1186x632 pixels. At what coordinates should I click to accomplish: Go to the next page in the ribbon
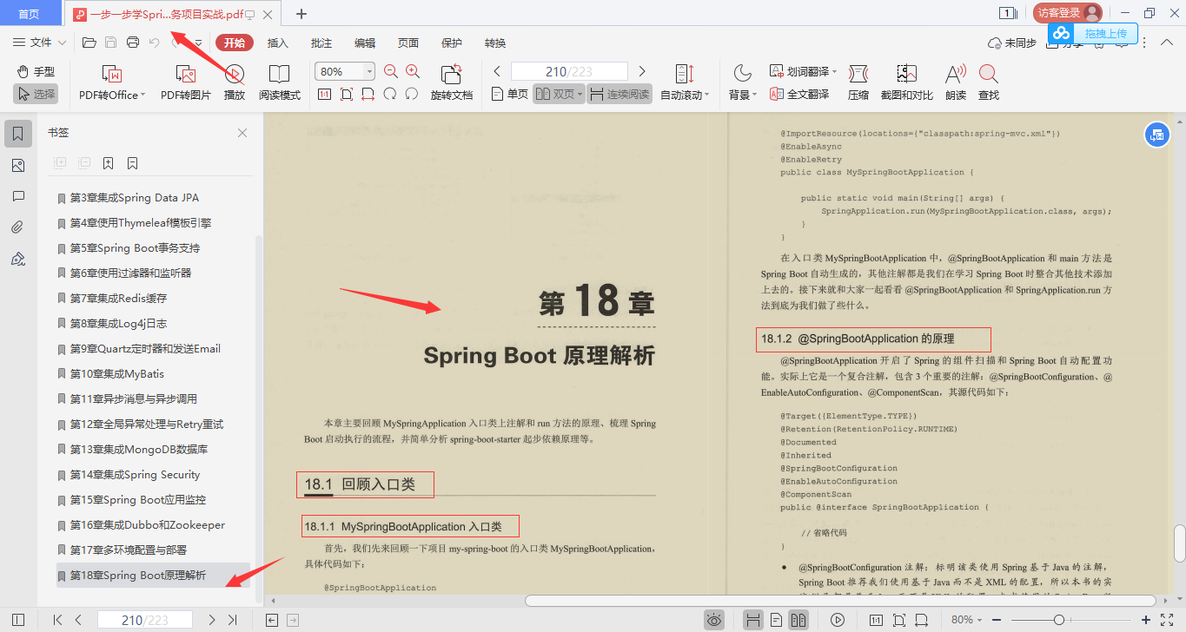click(642, 71)
